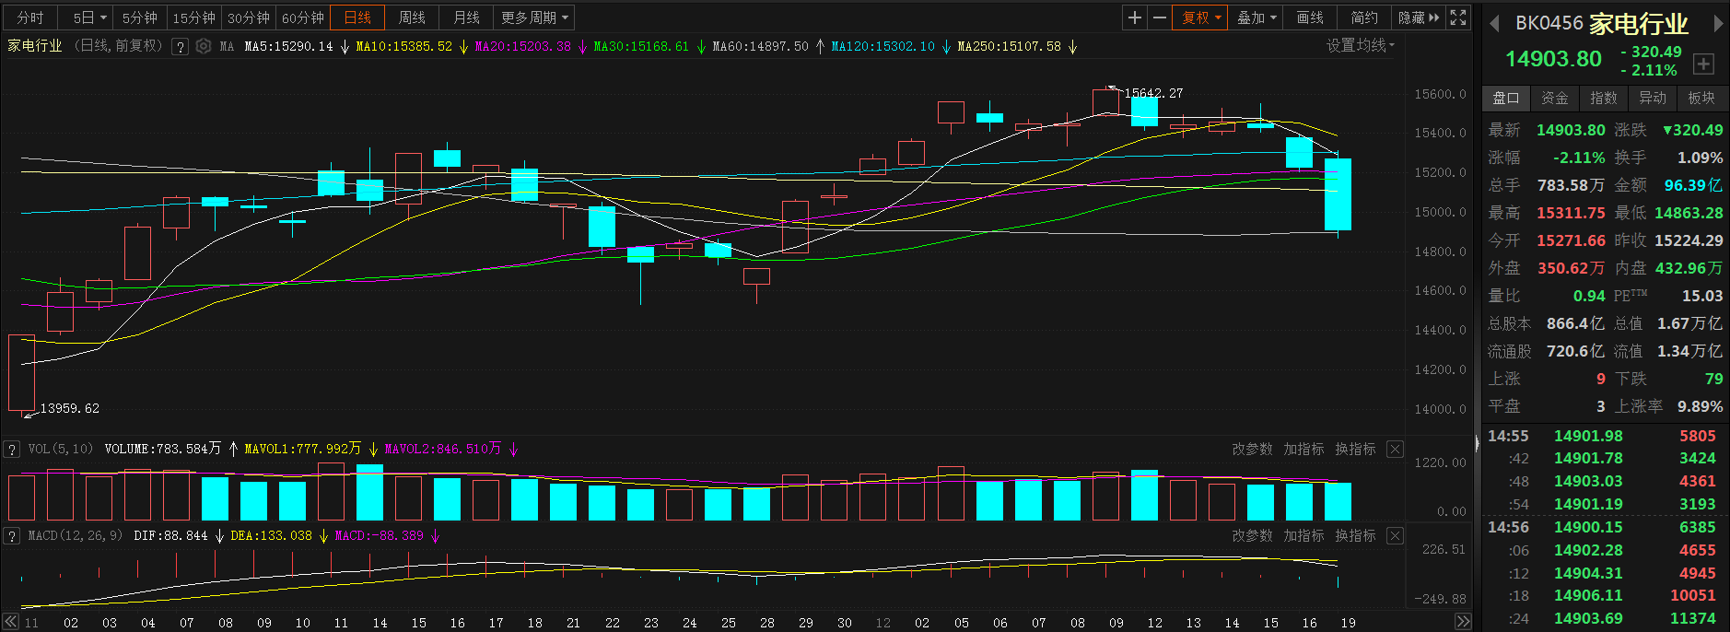Click help icon beside 家电行业 title

(x=181, y=46)
